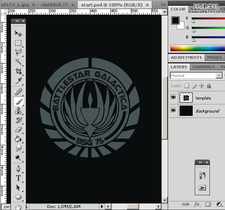Image resolution: width=225 pixels, height=210 pixels.
Task: Open the History panel icon in the mini dock
Action: click(202, 175)
